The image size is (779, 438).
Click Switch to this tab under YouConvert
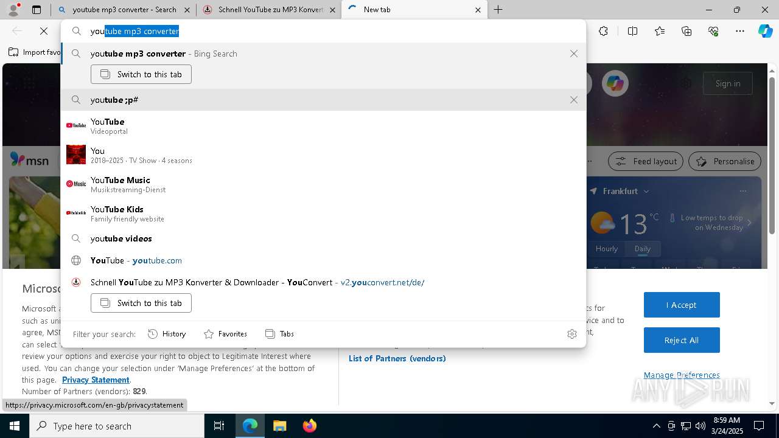[x=141, y=303]
